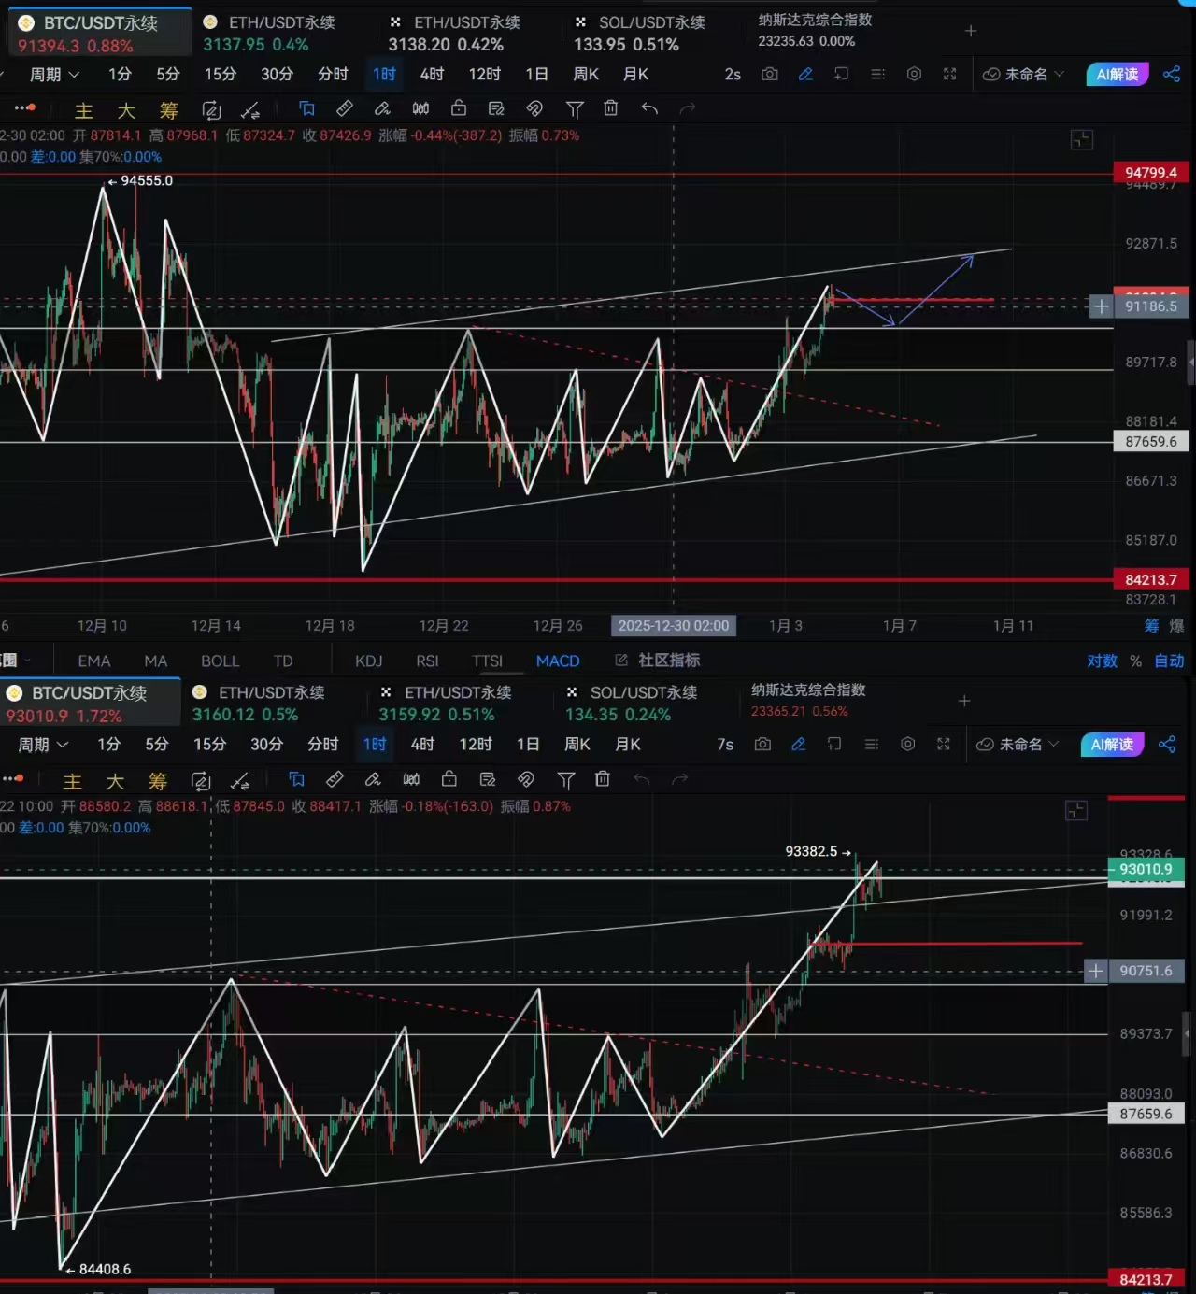Image resolution: width=1196 pixels, height=1294 pixels.
Task: Click 主 main chart button in upper toolbar
Action: coord(83,110)
